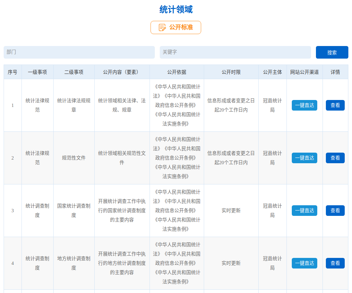Click the 网站公开渠道 column header
Screen dimensions: 352x293
pos(304,72)
